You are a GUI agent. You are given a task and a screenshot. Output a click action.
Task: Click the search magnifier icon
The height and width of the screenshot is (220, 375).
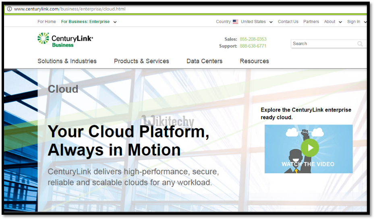pos(360,44)
